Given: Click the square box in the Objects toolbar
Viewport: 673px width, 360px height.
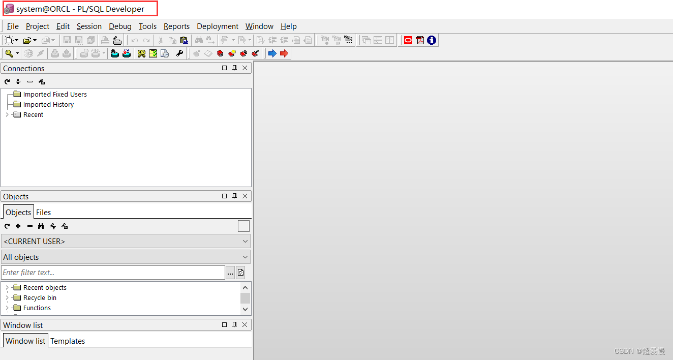Looking at the screenshot, I should (x=243, y=226).
